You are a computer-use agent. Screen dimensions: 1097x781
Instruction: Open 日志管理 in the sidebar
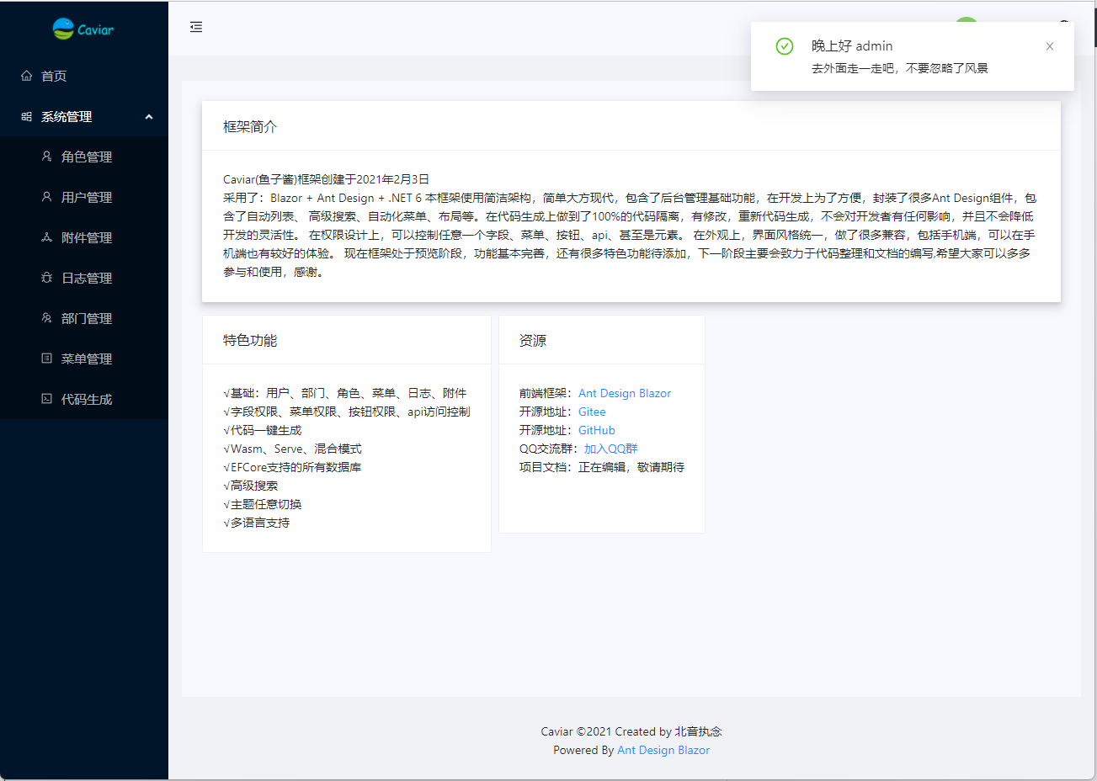(x=84, y=278)
